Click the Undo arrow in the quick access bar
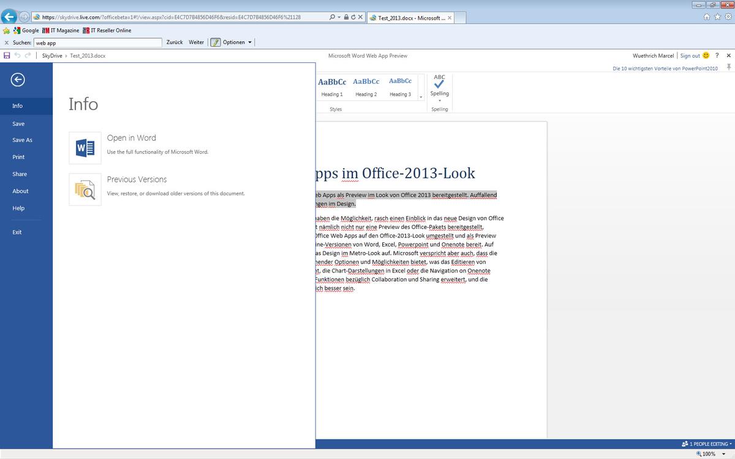 pos(18,56)
